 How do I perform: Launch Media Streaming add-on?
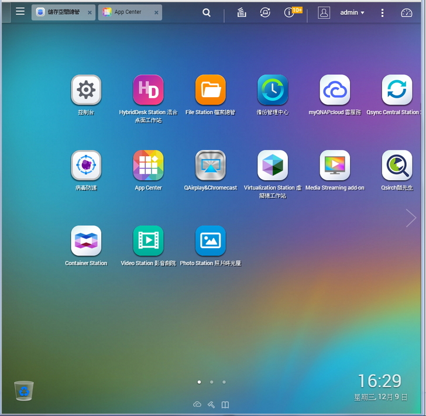point(335,165)
